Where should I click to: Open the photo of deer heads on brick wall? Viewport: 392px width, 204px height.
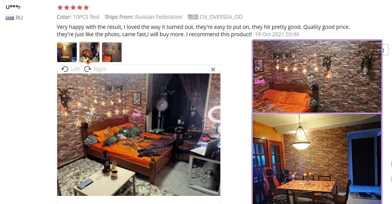coord(317,76)
